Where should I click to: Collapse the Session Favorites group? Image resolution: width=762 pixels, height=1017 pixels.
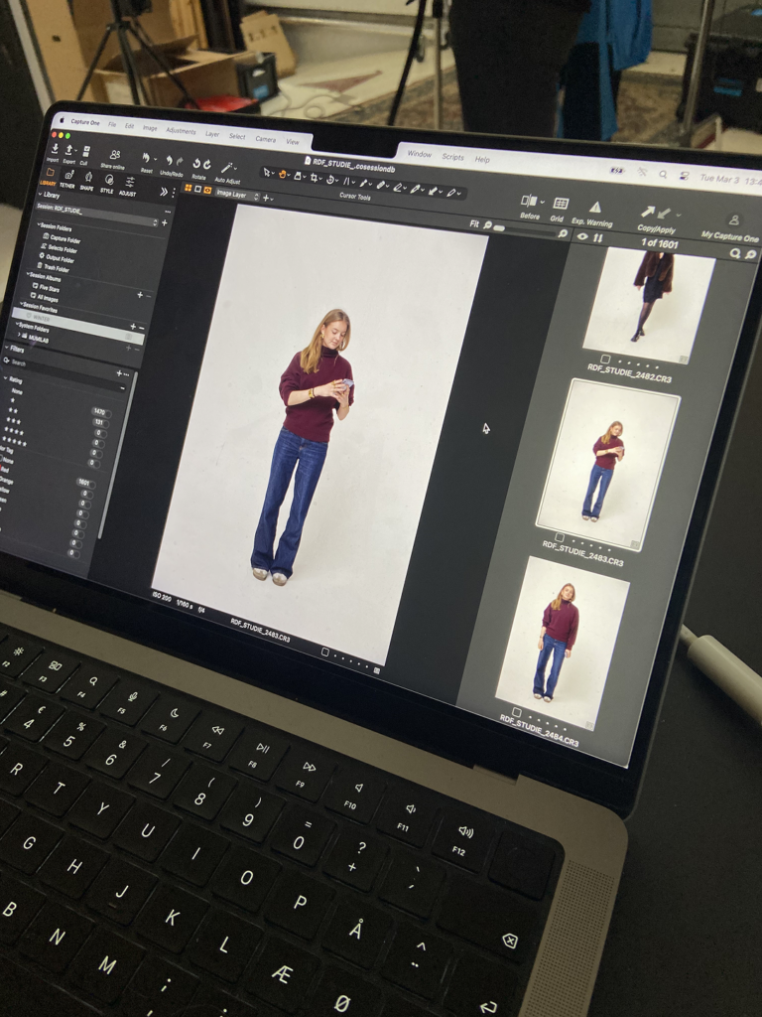pos(22,304)
